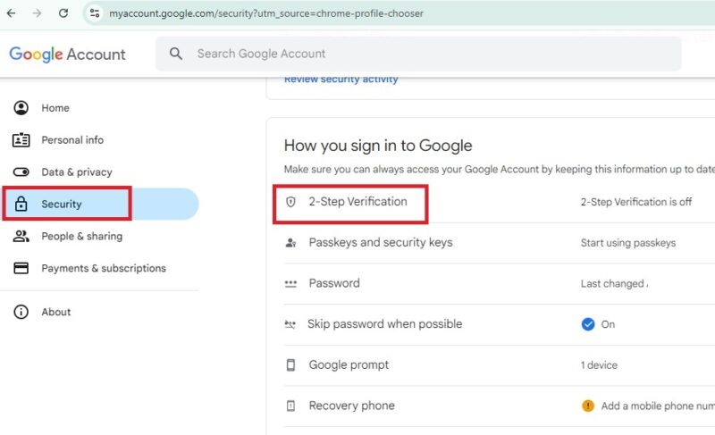Click the blue On checkmark for Skip password

point(588,324)
